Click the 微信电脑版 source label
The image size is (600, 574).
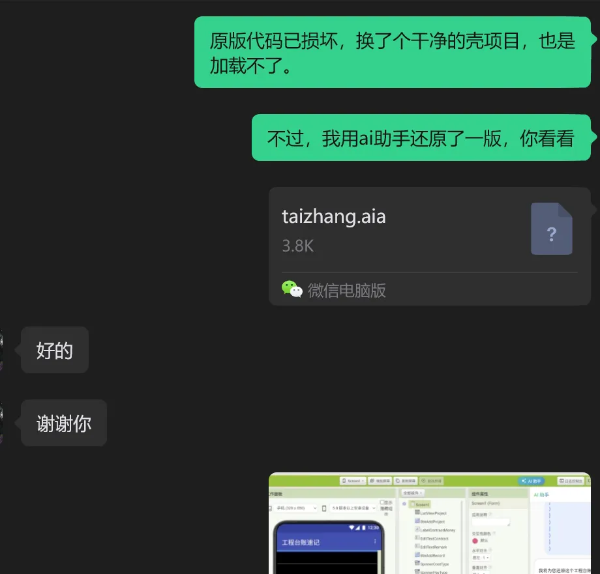point(347,290)
